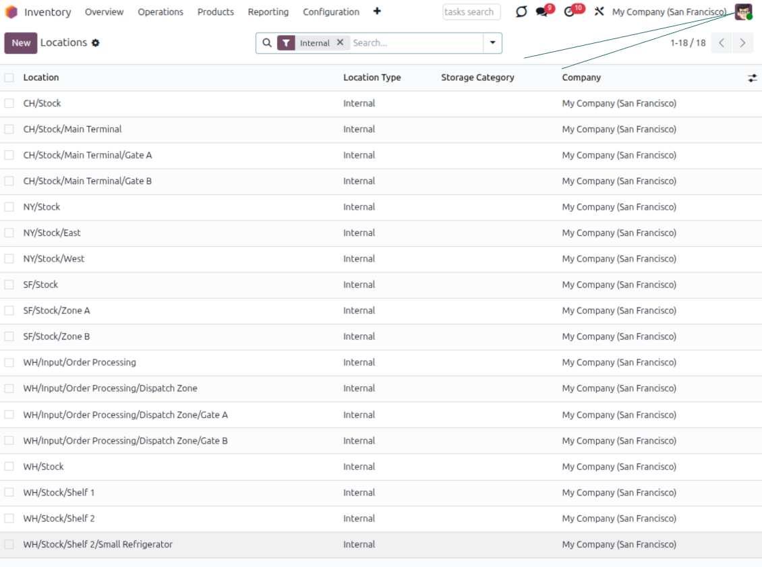Click the Inventory app cube icon

pyautogui.click(x=9, y=11)
